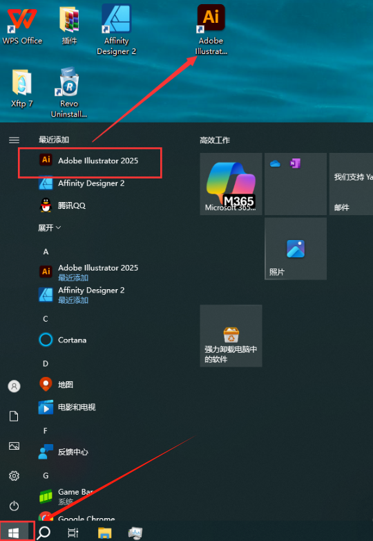Launch Cortana from the app list

click(63, 340)
